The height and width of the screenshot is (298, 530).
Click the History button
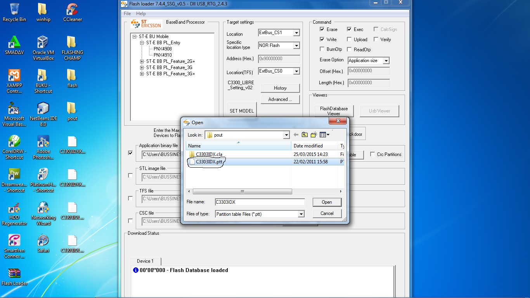(x=280, y=88)
